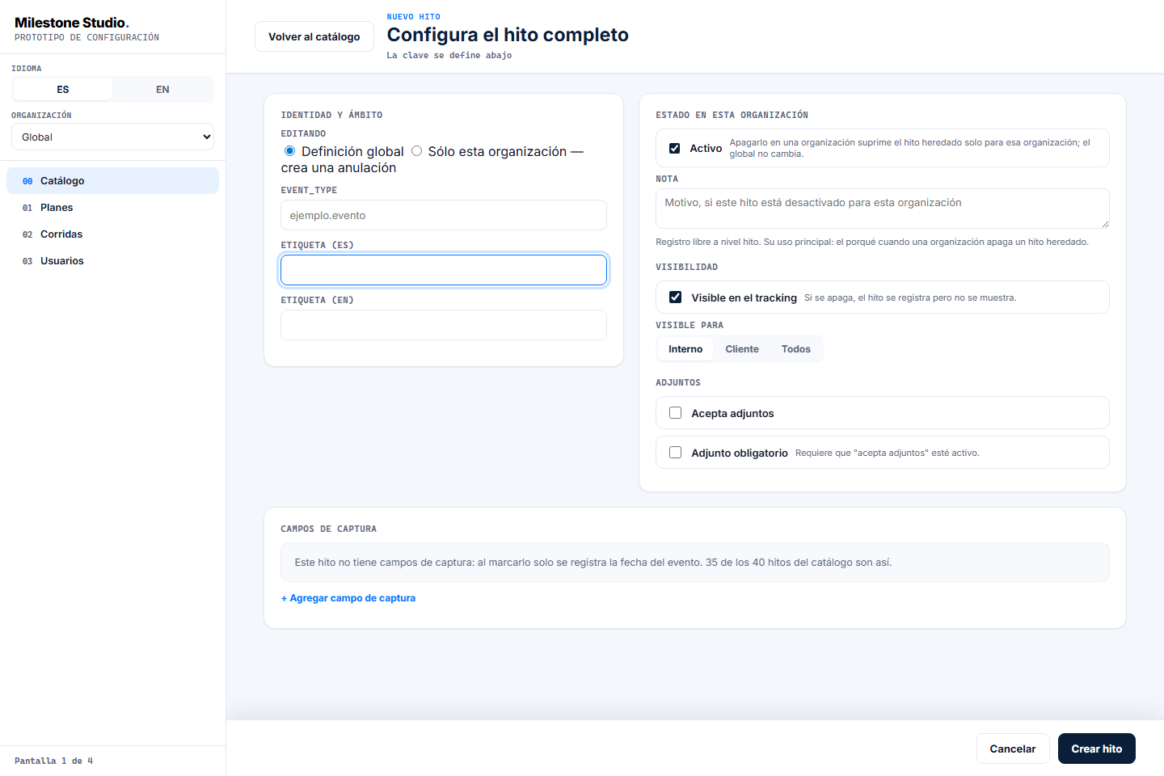The image size is (1164, 776).
Task: Set visibility to Cliente
Action: [742, 349]
